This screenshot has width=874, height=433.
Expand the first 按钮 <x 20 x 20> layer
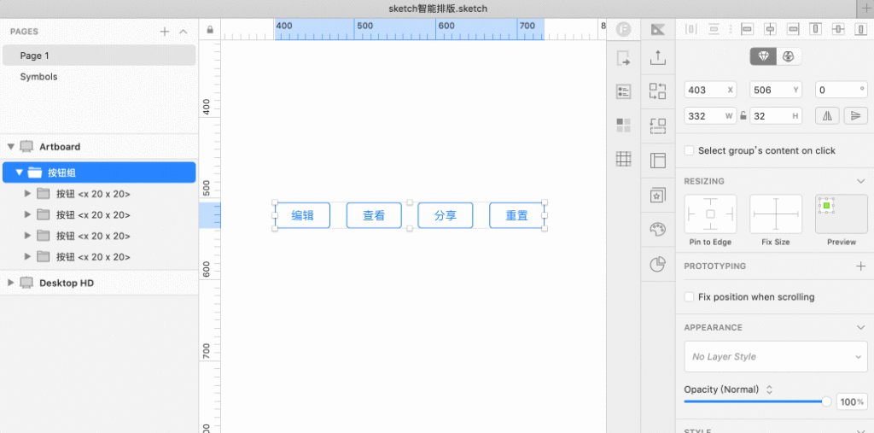pos(27,194)
